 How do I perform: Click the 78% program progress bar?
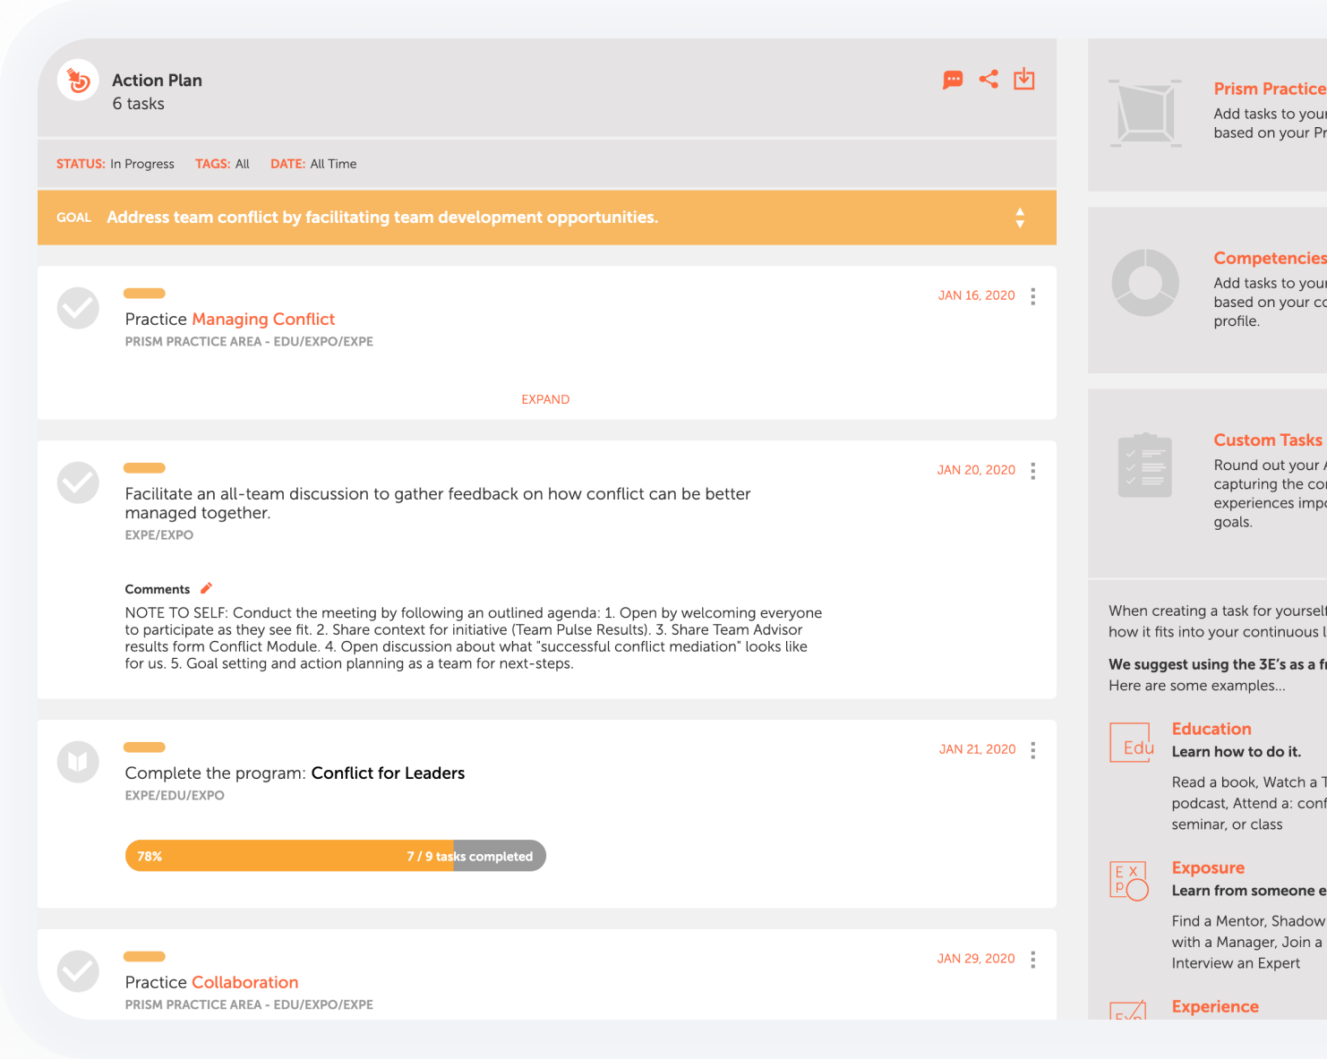(335, 856)
